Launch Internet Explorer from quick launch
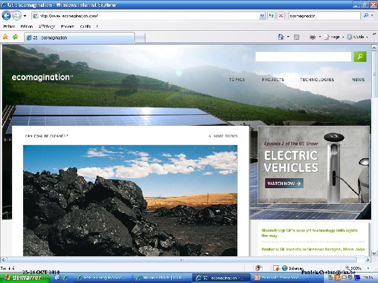The height and width of the screenshot is (283, 378). pos(66,278)
